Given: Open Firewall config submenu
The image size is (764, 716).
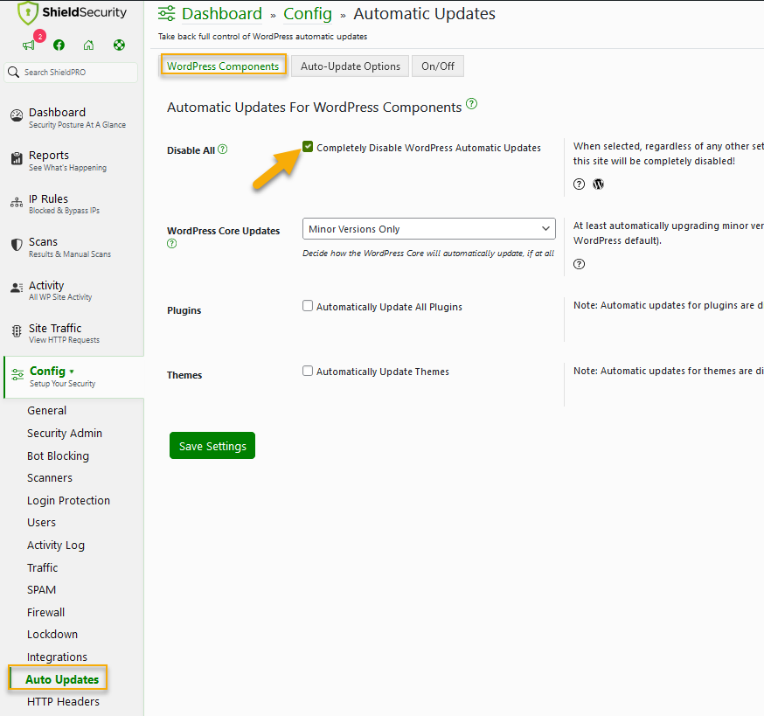Looking at the screenshot, I should click(45, 612).
